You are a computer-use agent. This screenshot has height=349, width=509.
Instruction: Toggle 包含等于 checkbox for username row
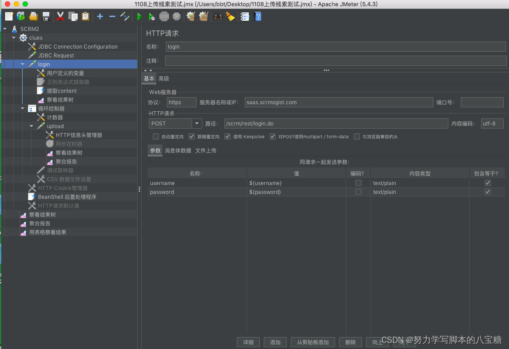(488, 183)
